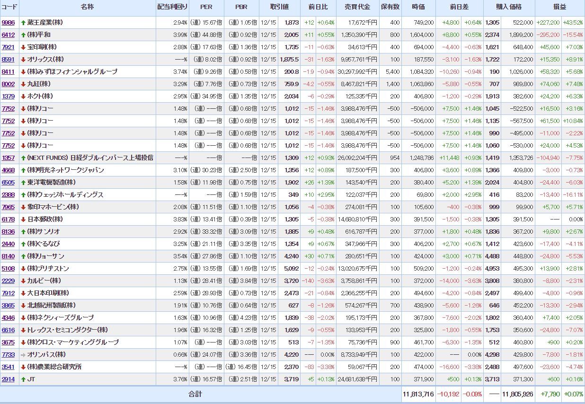Image resolution: width=585 pixels, height=404 pixels.
Task: Click red down arrow next to オリックス(株)
Action: 23,60
